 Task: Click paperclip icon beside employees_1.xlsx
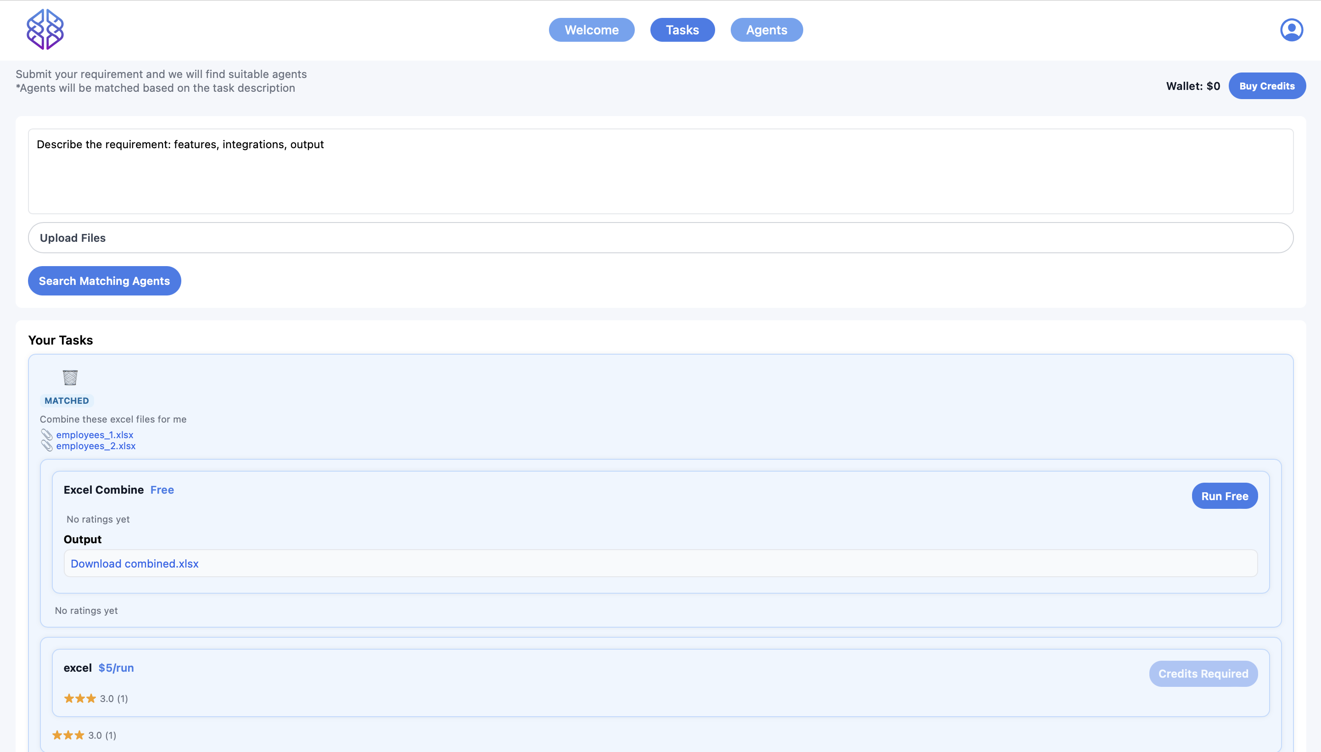tap(46, 434)
